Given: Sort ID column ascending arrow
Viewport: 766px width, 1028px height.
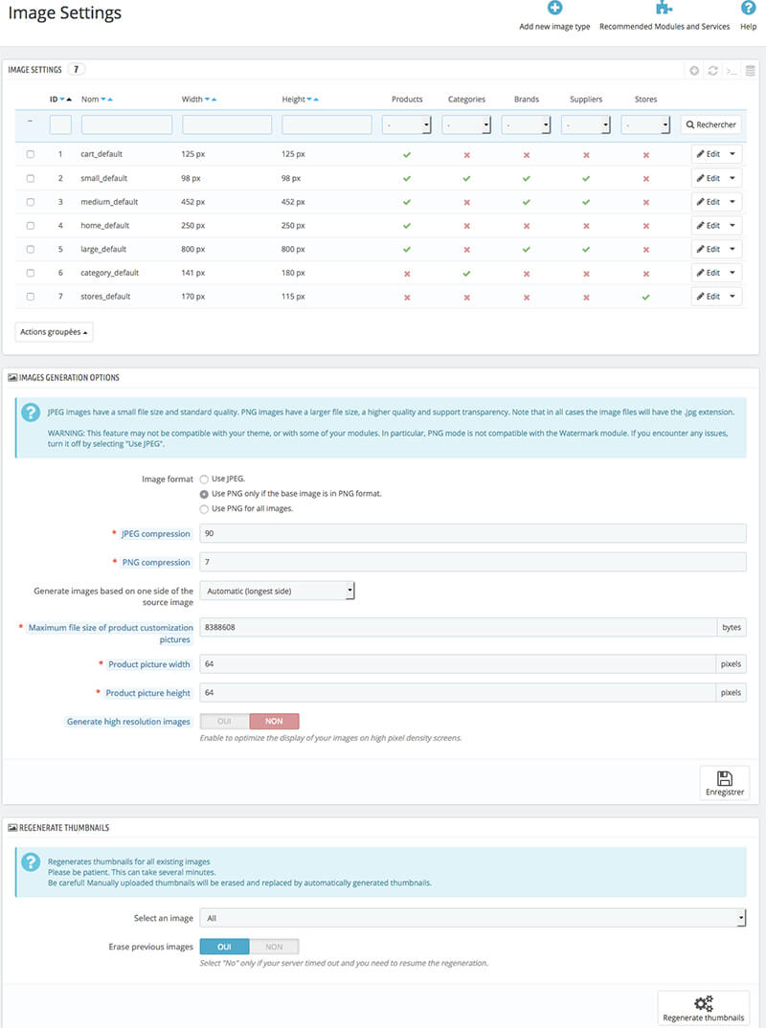Looking at the screenshot, I should pos(69,100).
